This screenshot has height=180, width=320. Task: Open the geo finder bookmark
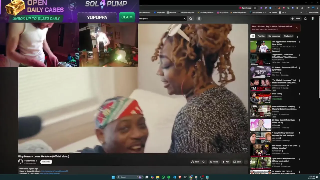[x=171, y=12]
